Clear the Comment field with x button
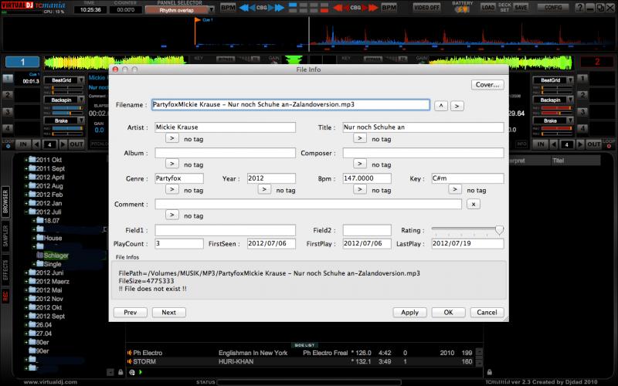 [x=474, y=204]
